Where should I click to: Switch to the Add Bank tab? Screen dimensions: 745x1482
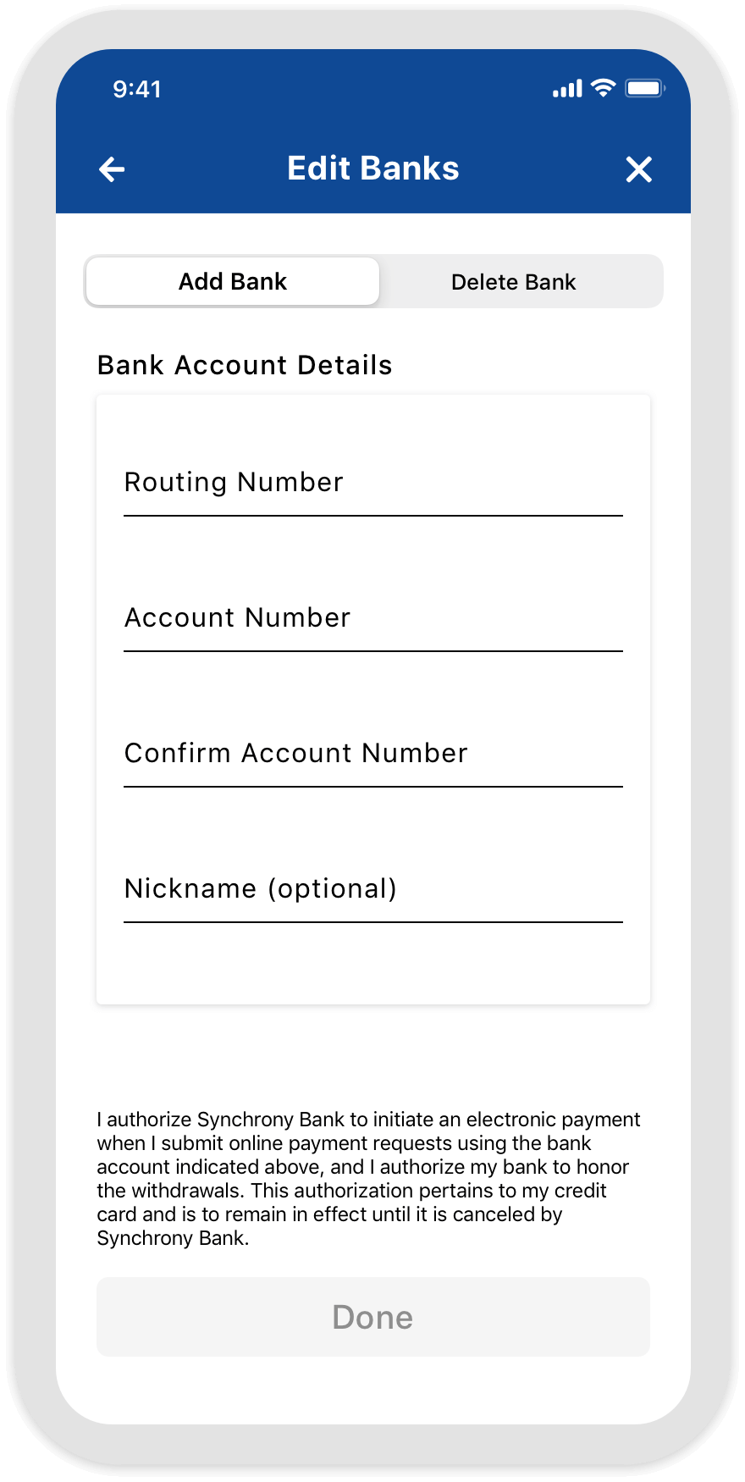point(233,281)
